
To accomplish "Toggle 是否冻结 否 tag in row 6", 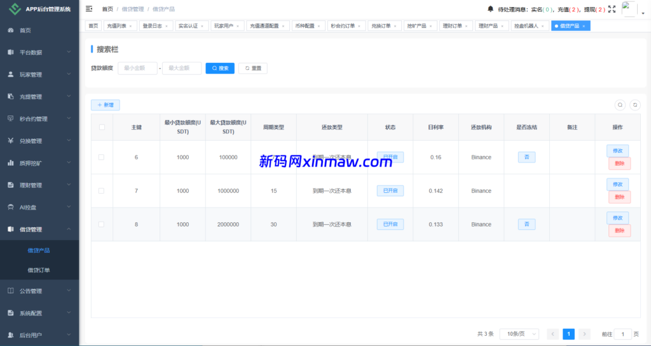I will pyautogui.click(x=526, y=157).
